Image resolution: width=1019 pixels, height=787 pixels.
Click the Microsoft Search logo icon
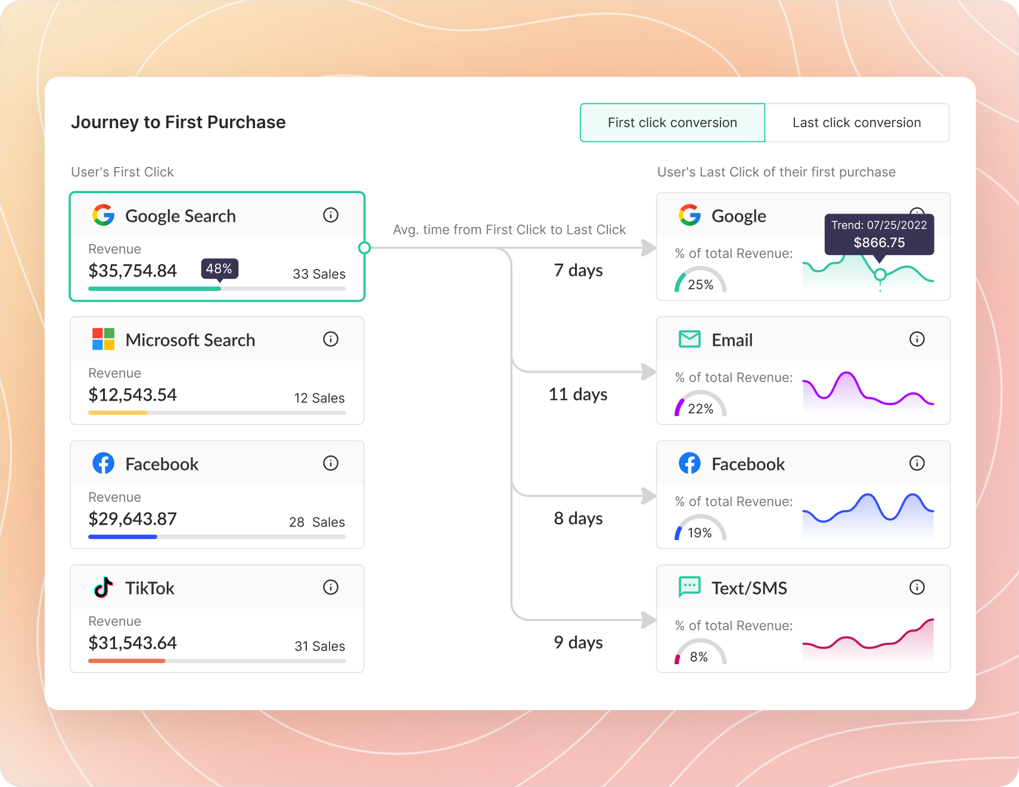(102, 339)
